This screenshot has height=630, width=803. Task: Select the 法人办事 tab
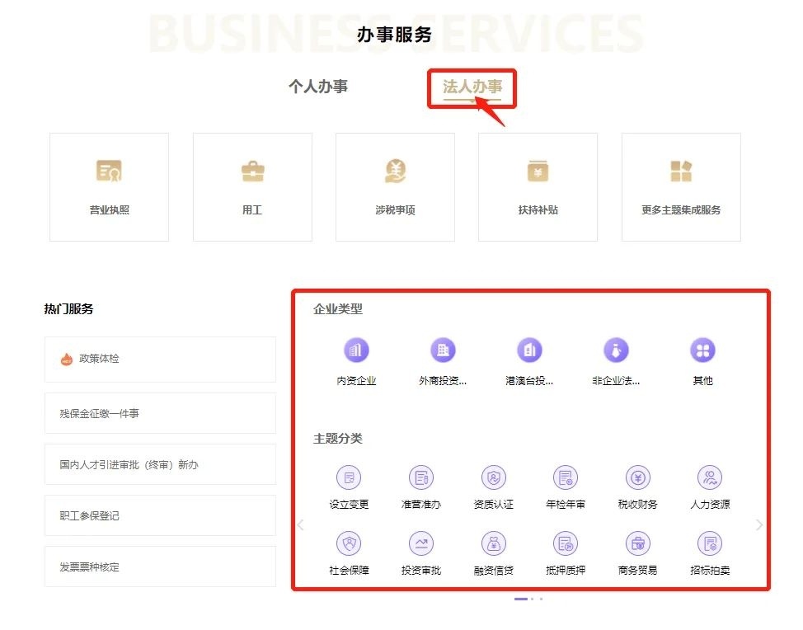472,87
